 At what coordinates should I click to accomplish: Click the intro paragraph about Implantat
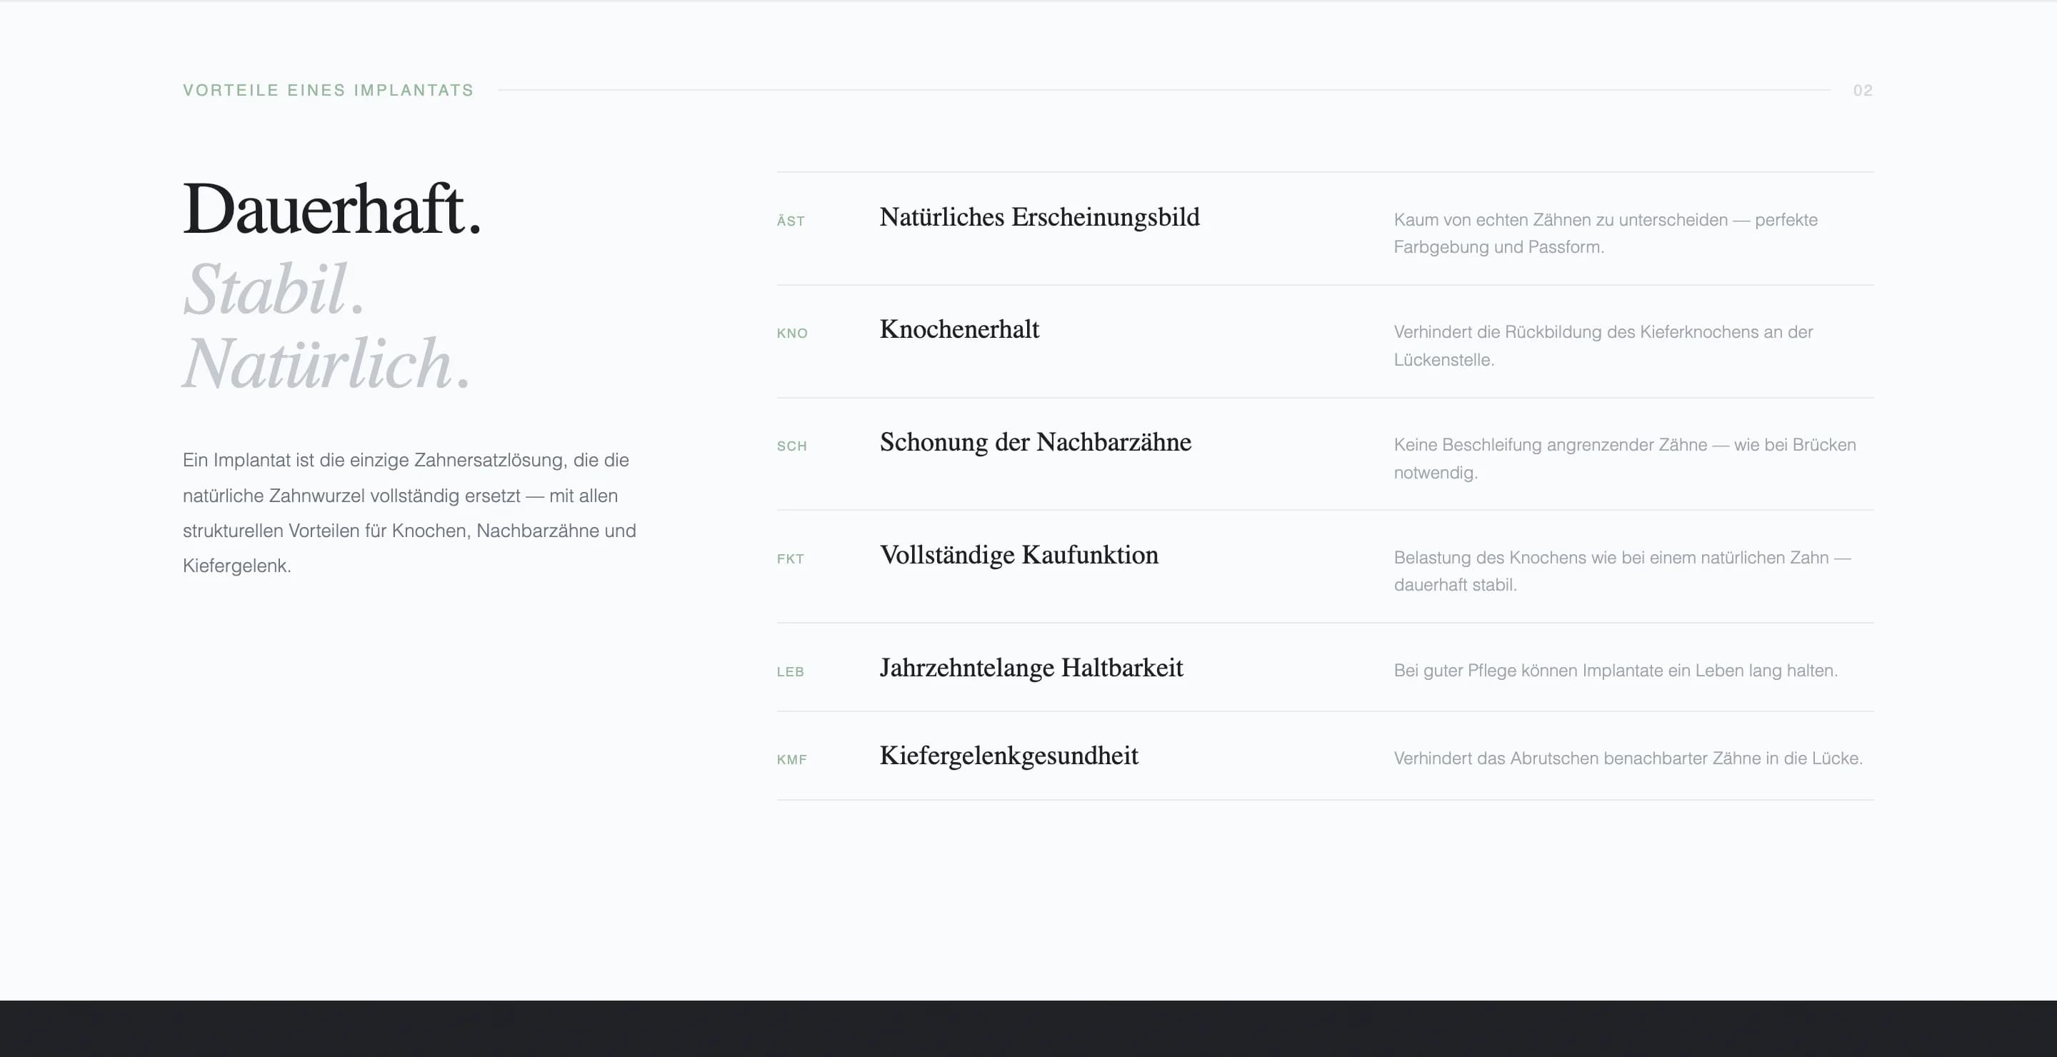(x=409, y=513)
